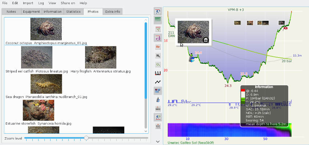Toggle cylinder tank bar icon

pyautogui.click(x=158, y=100)
